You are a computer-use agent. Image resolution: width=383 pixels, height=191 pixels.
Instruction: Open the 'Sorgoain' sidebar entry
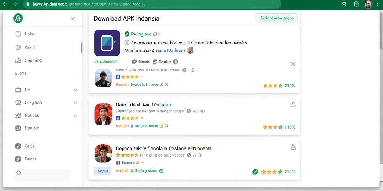tap(28, 103)
